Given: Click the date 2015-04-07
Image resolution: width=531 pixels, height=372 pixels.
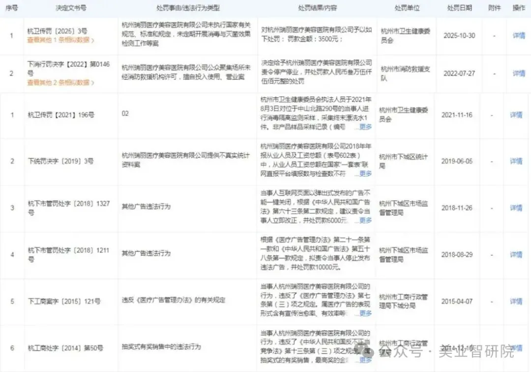Looking at the screenshot, I should pyautogui.click(x=457, y=301).
